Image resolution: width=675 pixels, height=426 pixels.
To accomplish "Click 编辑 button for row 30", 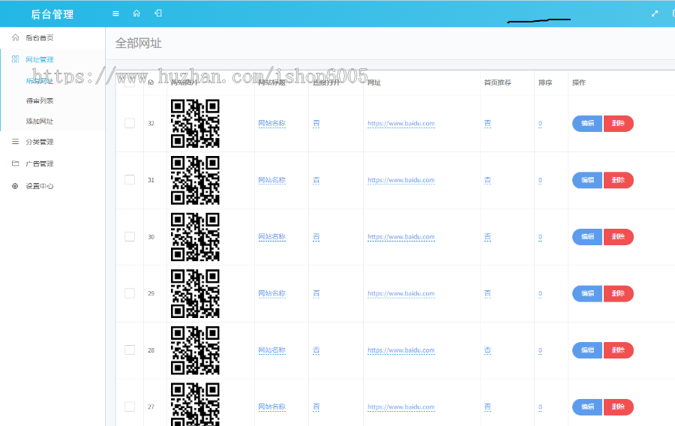I will click(587, 237).
